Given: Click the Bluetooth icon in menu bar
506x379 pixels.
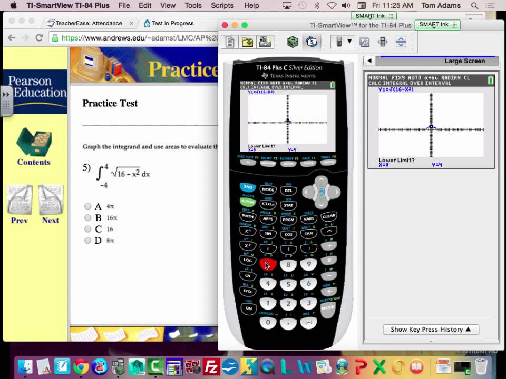Looking at the screenshot, I should tap(317, 5).
